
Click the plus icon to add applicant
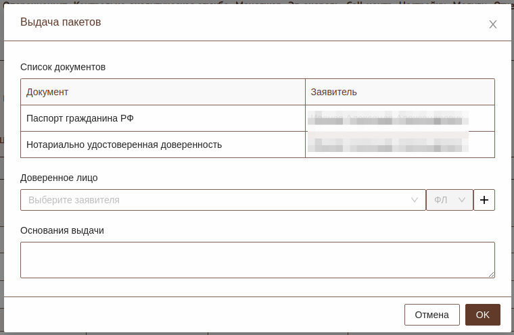(x=484, y=200)
